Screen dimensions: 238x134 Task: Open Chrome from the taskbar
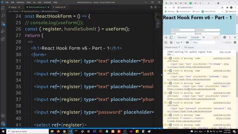[64, 131]
